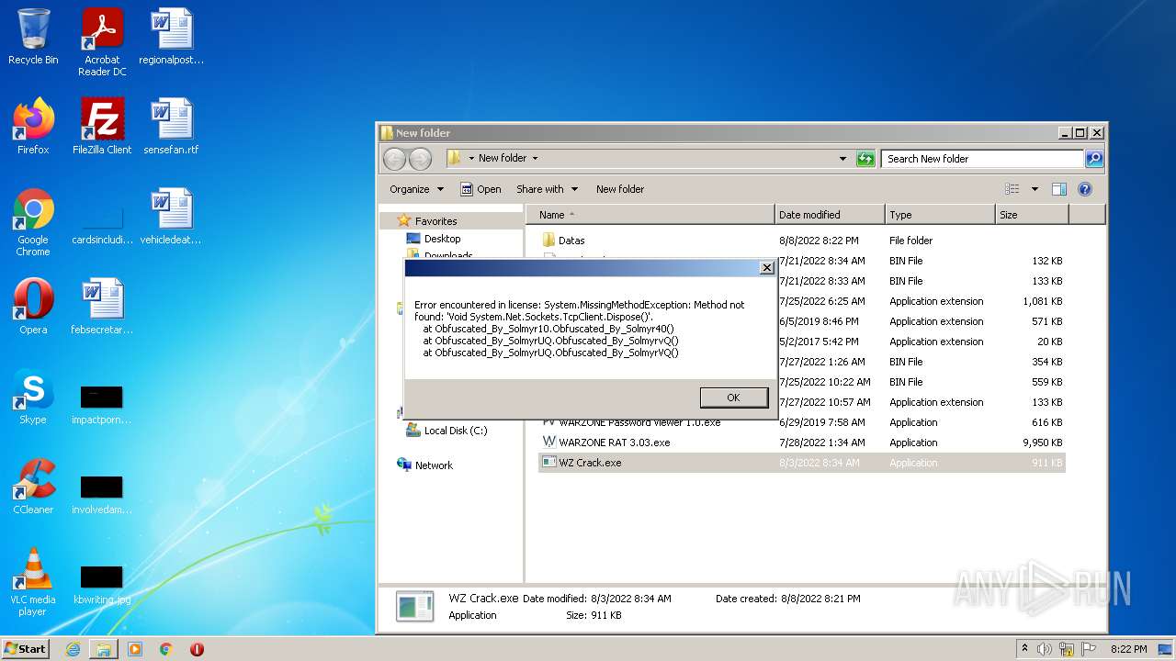
Task: Click the Open toolbar button
Action: click(x=481, y=189)
